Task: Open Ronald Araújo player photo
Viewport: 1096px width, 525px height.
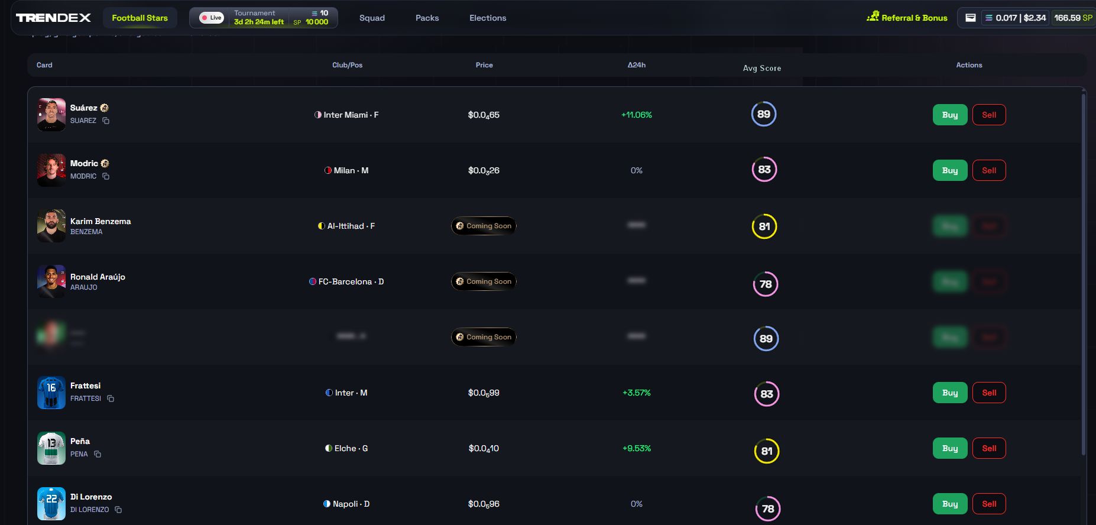Action: [51, 281]
